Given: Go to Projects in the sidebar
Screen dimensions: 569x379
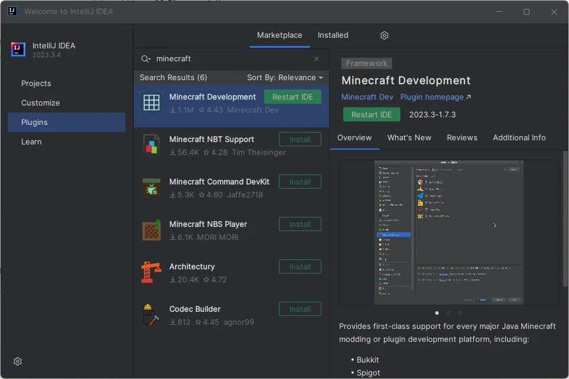Looking at the screenshot, I should coord(67,84).
